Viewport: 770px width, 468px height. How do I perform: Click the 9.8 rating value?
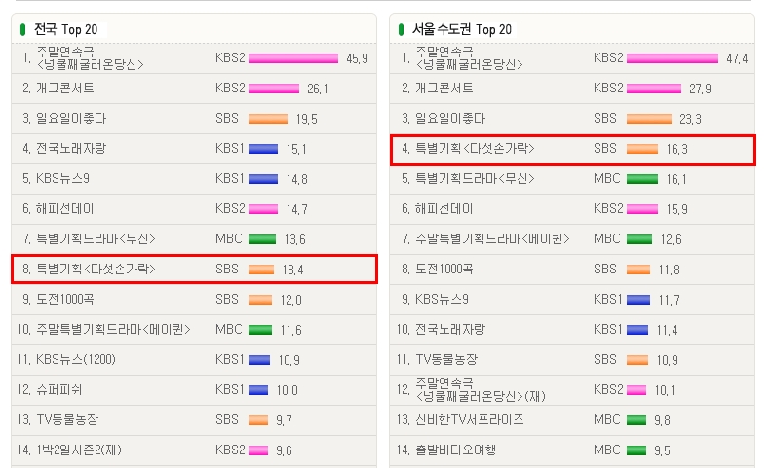click(x=662, y=420)
